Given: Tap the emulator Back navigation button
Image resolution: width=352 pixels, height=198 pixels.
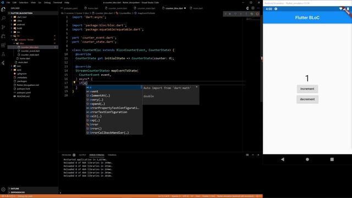Looking at the screenshot, I should [283, 159].
